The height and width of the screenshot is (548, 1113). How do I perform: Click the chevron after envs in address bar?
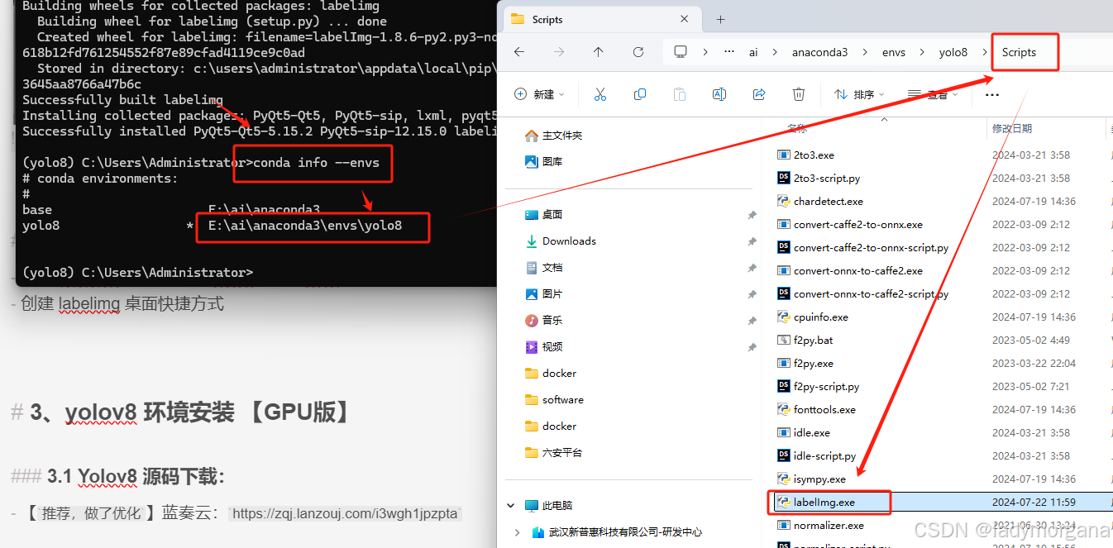click(920, 52)
